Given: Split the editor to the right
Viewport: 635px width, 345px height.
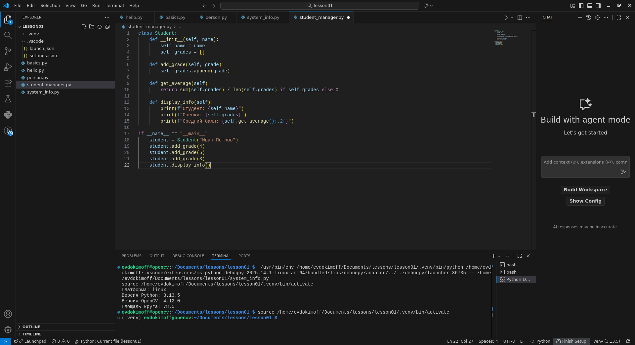Looking at the screenshot, I should (520, 18).
